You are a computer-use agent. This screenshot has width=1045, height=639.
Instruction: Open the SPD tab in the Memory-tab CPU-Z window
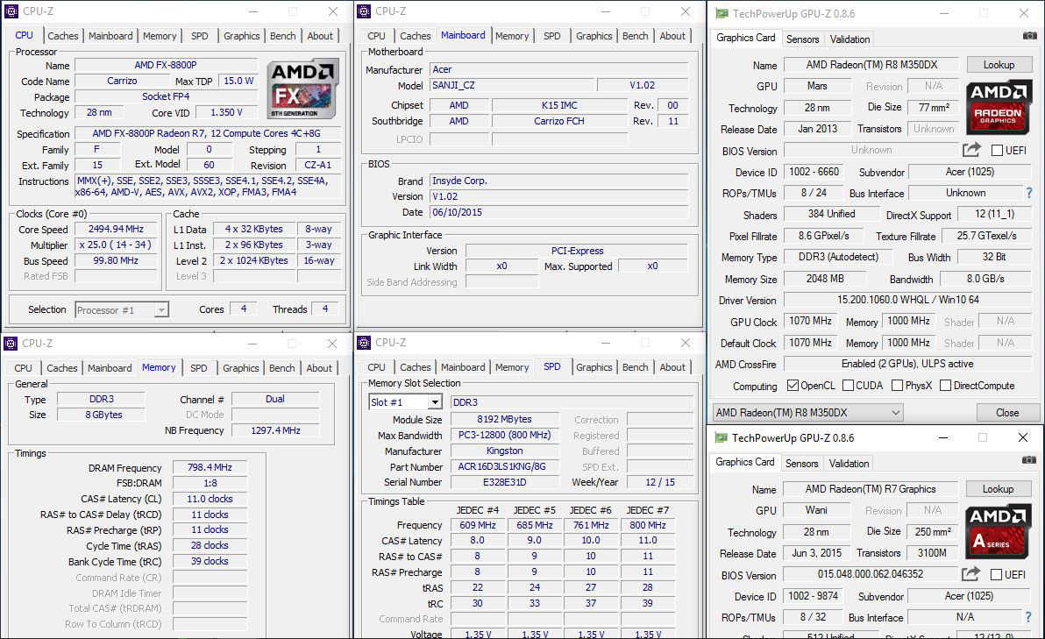(x=199, y=368)
